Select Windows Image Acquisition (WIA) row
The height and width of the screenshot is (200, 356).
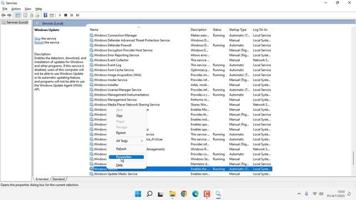pos(180,75)
